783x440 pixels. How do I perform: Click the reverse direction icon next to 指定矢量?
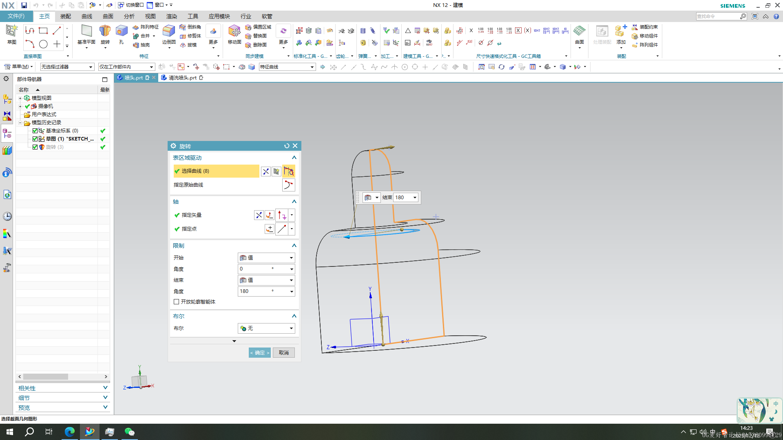click(259, 215)
